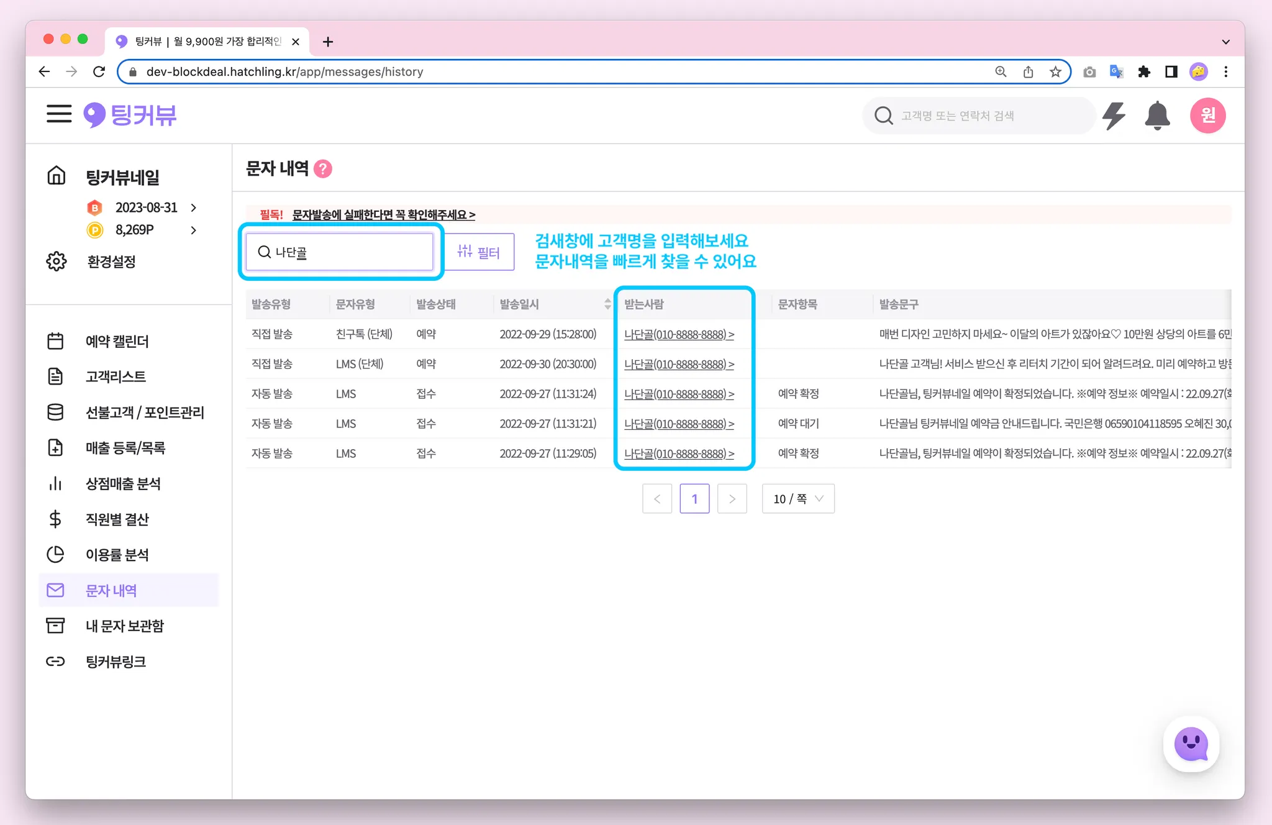Go to 고객리스트 menu
This screenshot has width=1272, height=825.
(x=116, y=376)
